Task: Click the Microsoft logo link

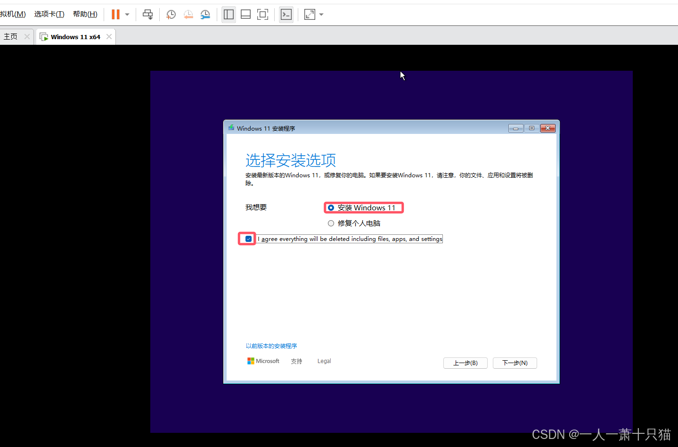Action: [x=263, y=361]
